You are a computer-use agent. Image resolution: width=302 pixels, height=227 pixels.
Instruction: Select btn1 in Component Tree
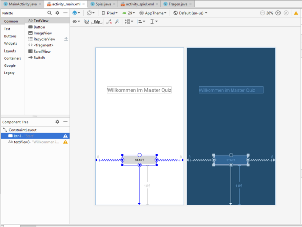35,136
